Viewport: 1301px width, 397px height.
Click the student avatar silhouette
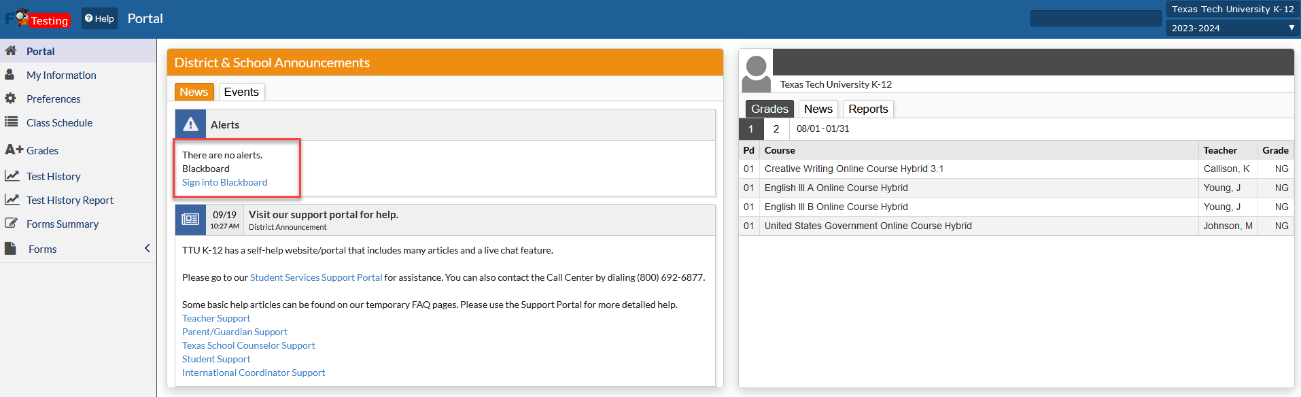756,73
